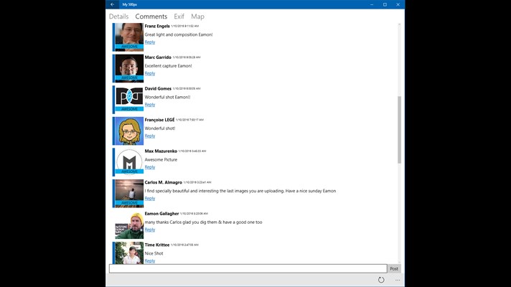Refresh comments with the circular arrow icon
The height and width of the screenshot is (287, 511).
click(x=381, y=280)
